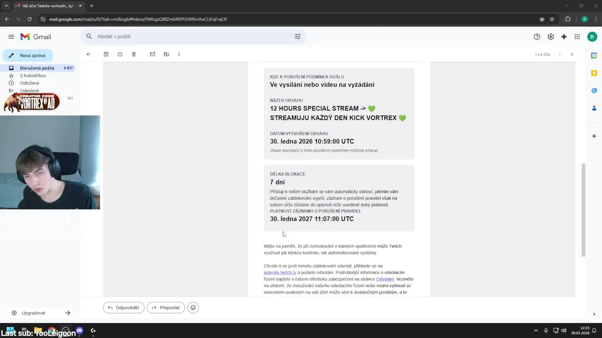Open the Google apps grid
Screen dimensions: 602x338
coord(578,37)
